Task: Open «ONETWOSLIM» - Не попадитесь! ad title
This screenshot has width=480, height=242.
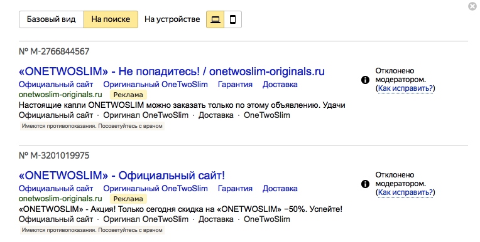Action: coord(172,71)
